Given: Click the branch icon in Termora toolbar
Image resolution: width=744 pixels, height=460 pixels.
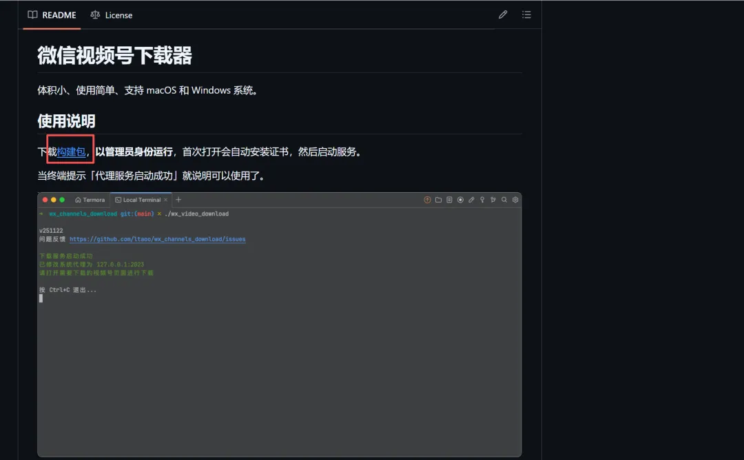Looking at the screenshot, I should click(493, 200).
